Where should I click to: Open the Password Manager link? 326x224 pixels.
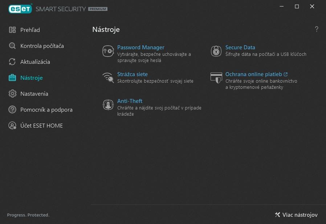(x=140, y=47)
